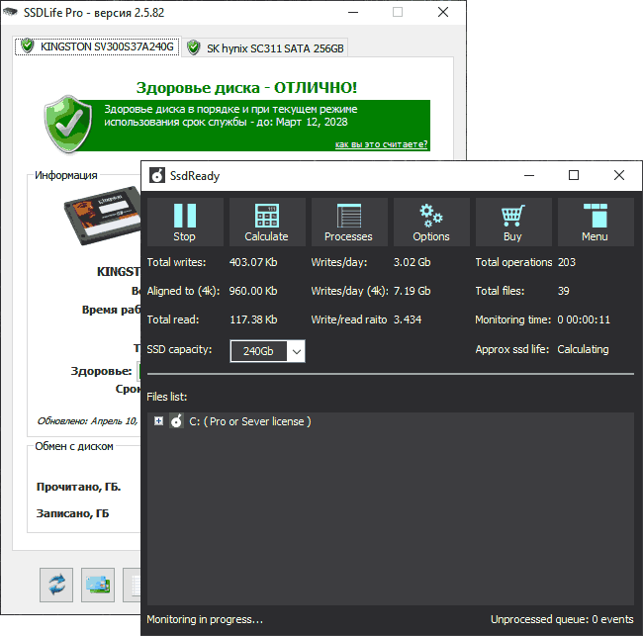Click the Total files value 39
This screenshot has height=636, width=643.
click(x=564, y=291)
